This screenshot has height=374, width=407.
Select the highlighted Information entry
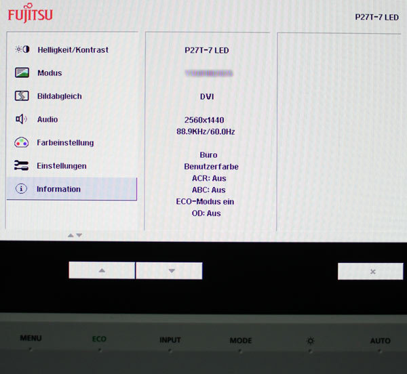coord(72,188)
